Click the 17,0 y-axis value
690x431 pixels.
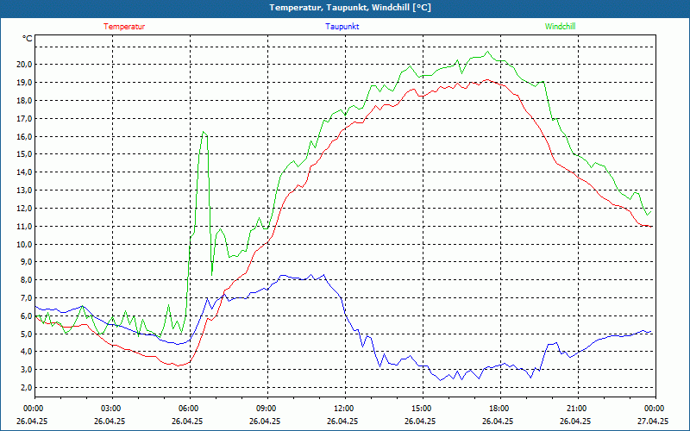[24, 119]
